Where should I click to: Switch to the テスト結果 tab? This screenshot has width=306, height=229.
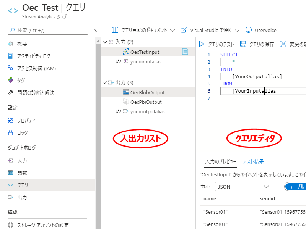(x=253, y=161)
